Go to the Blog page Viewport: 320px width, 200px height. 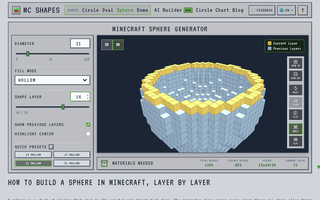pyautogui.click(x=238, y=10)
